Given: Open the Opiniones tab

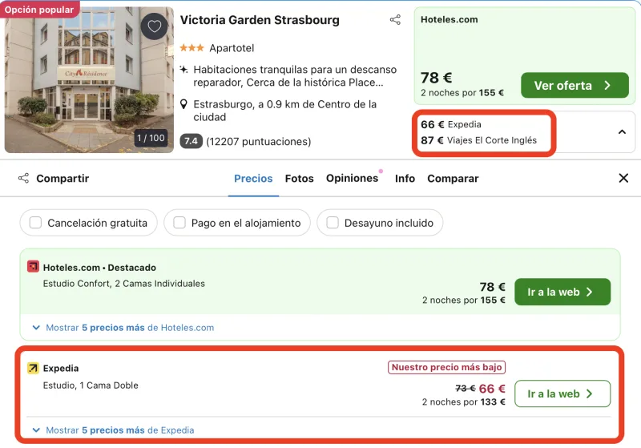Looking at the screenshot, I should pos(352,178).
